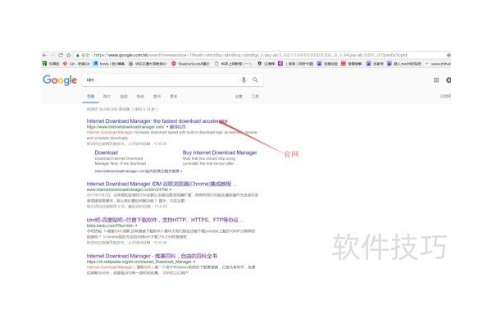The image size is (492, 328).
Task: Open the Google apps grid icon
Action: click(436, 80)
